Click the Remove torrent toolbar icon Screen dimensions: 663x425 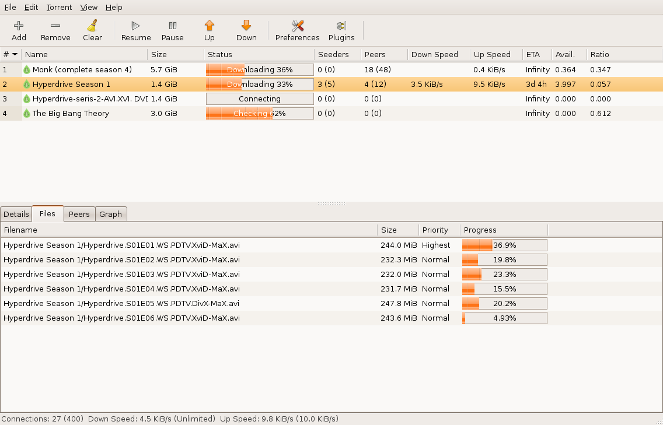55,26
